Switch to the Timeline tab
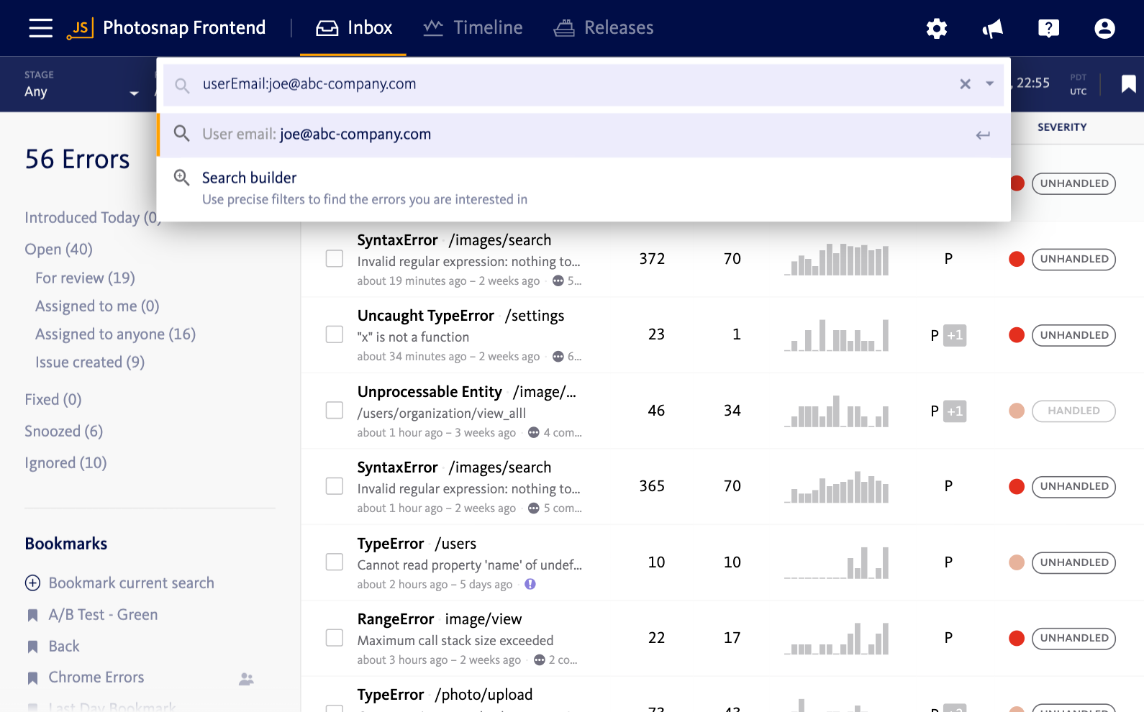The width and height of the screenshot is (1144, 712). click(473, 28)
